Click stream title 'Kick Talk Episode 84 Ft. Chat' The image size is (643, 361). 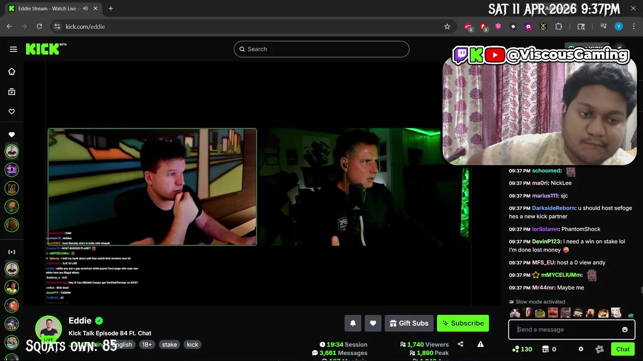[110, 333]
